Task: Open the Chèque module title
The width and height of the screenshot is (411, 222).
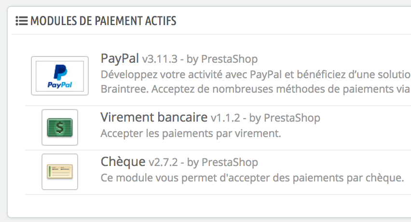Action: tap(123, 162)
